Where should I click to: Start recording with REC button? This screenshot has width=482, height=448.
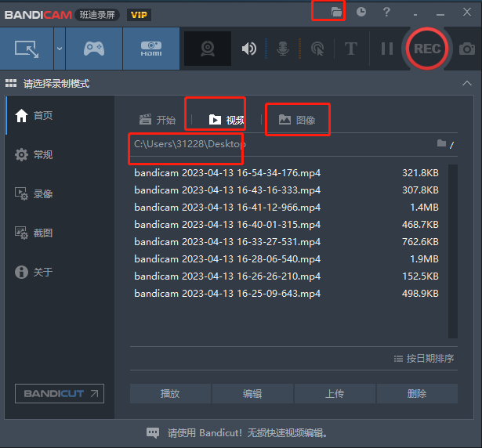click(427, 49)
